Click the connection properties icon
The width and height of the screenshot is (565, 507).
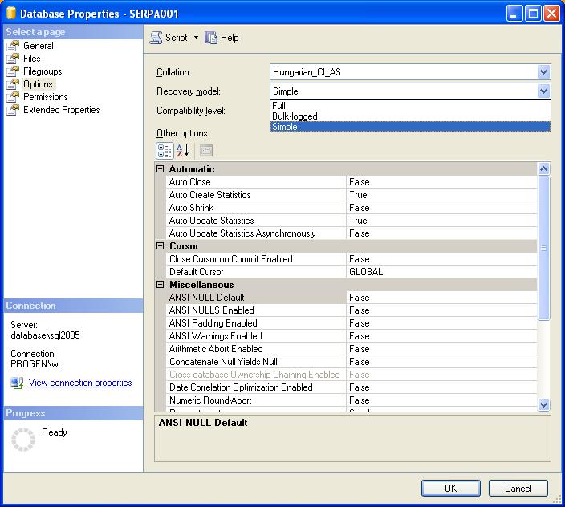[17, 383]
